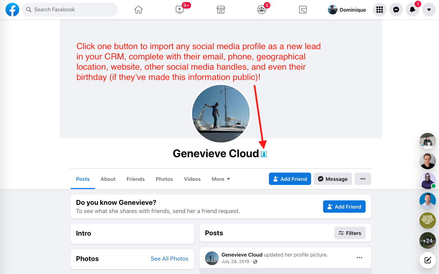Switch to the About tab
Viewport: 439px width, 274px height.
pos(108,179)
